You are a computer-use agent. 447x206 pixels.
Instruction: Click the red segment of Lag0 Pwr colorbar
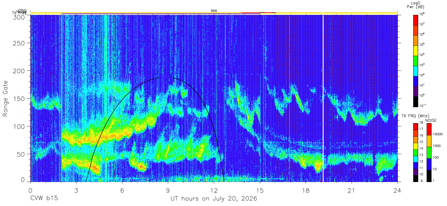tap(416, 20)
